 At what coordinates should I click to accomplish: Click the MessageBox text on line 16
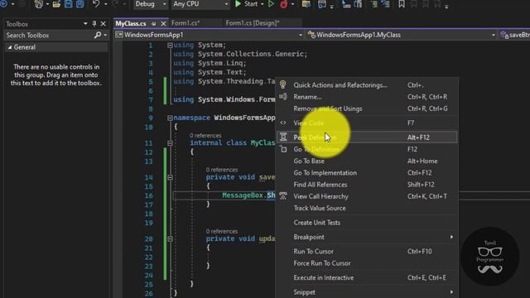tap(243, 195)
